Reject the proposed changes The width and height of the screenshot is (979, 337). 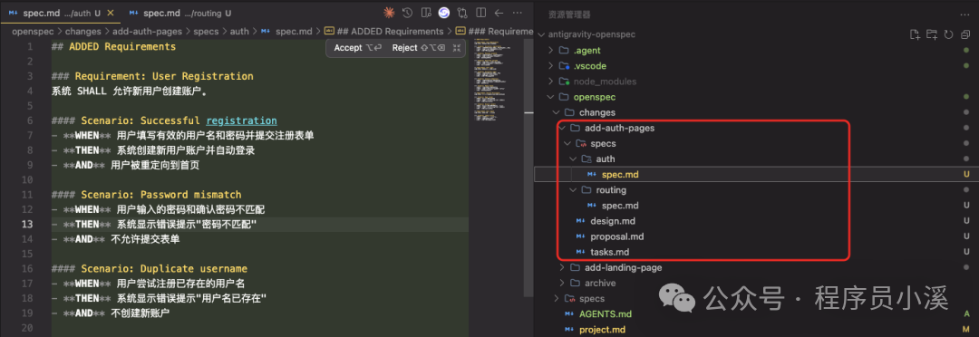[418, 47]
